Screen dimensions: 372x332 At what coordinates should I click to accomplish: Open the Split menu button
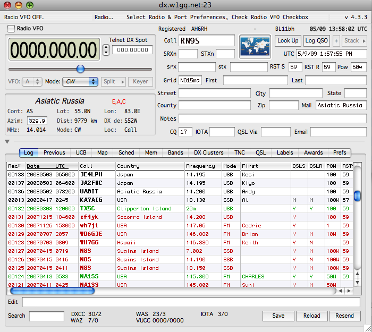113,82
